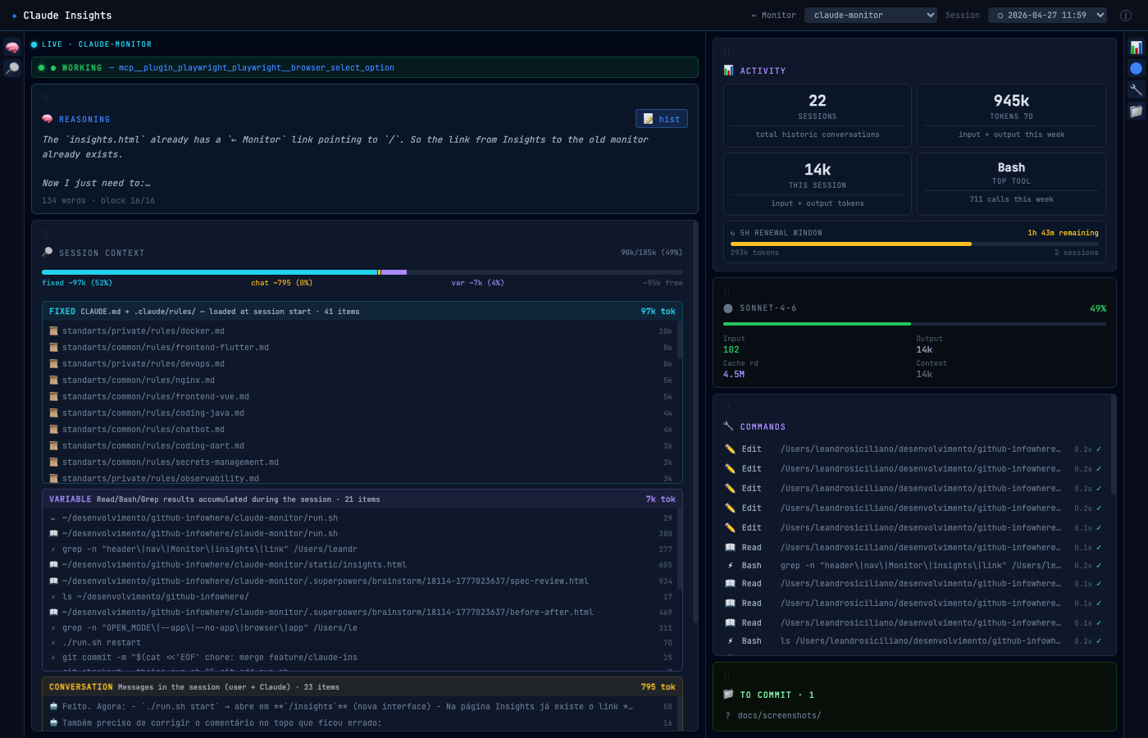Viewport: 1148px width, 738px height.
Task: Click the hist button in Reasoning panel
Action: coord(662,119)
